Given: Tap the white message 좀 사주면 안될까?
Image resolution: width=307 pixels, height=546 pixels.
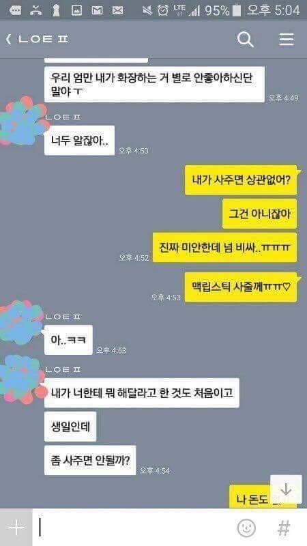Looking at the screenshot, I should click(90, 460).
